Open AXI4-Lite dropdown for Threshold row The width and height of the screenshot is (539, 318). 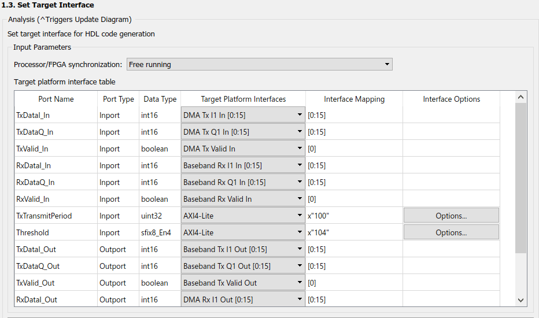point(243,232)
